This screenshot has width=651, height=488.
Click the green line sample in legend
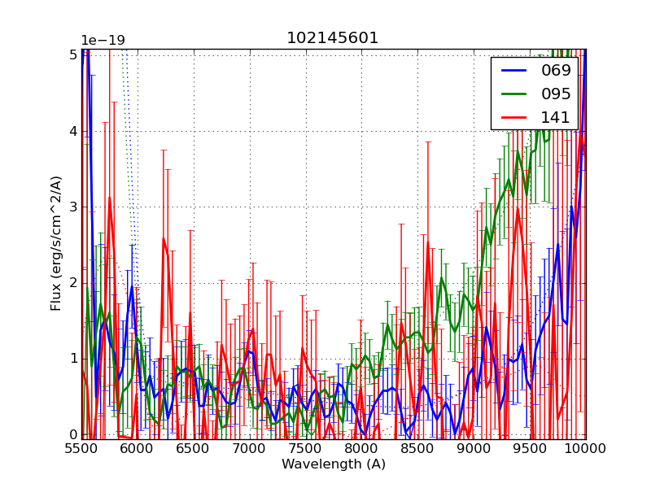(512, 94)
